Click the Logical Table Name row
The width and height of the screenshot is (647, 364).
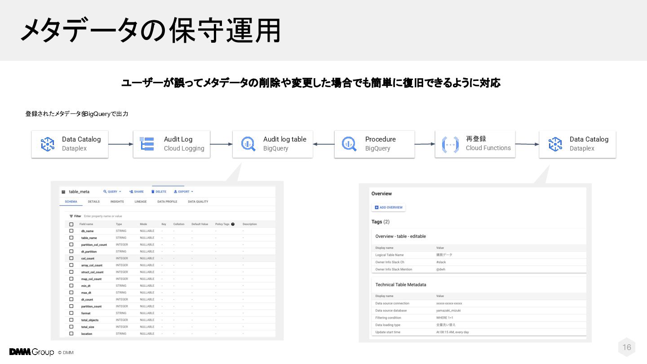(x=479, y=255)
